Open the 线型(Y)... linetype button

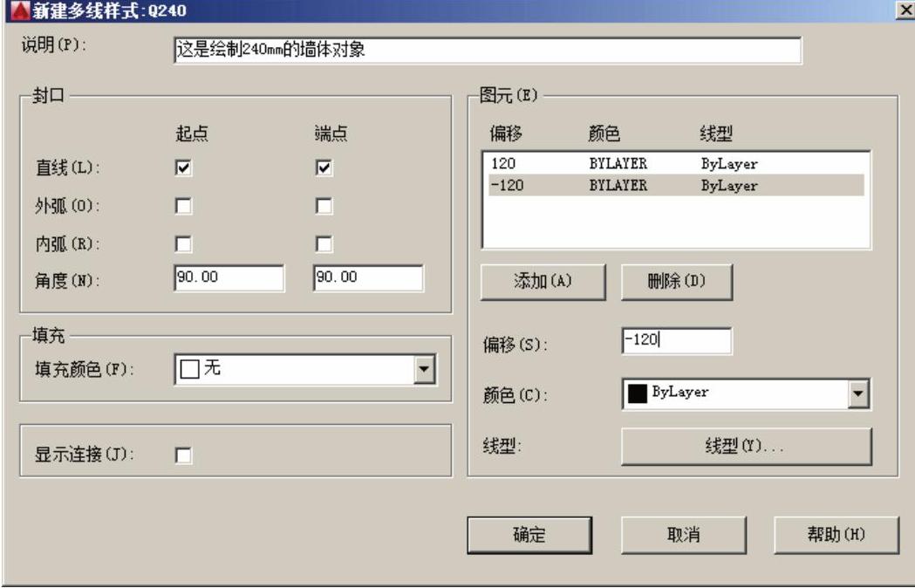[747, 447]
